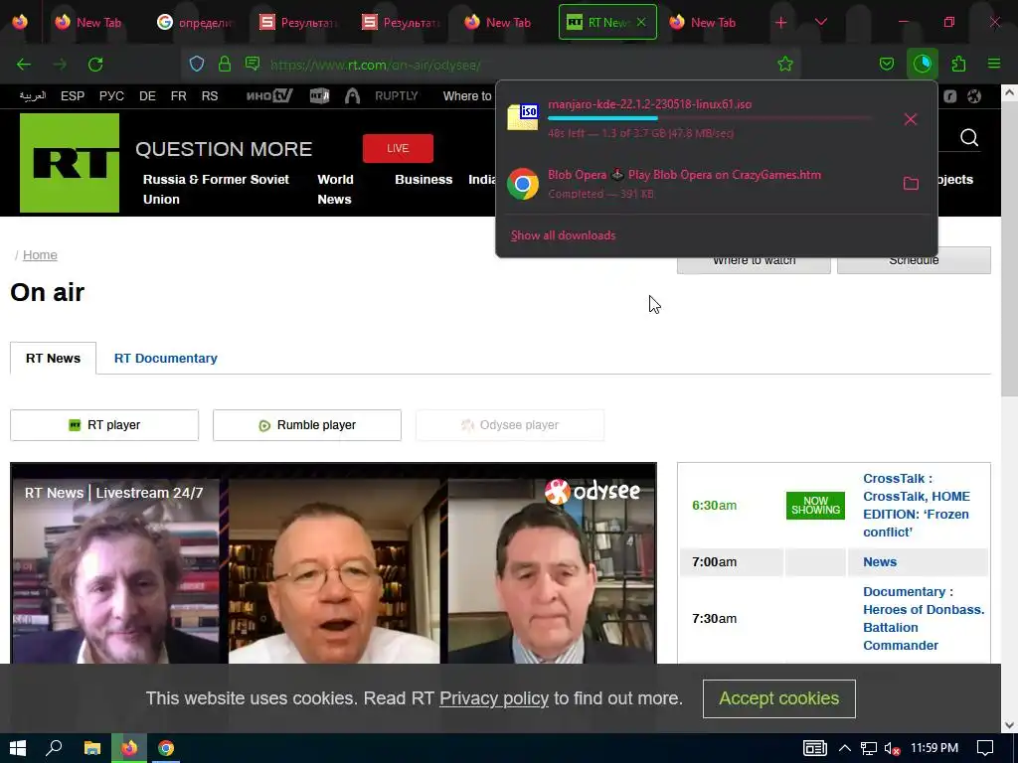Toggle the downloads panel toolbar button
1018x763 pixels.
click(x=922, y=64)
